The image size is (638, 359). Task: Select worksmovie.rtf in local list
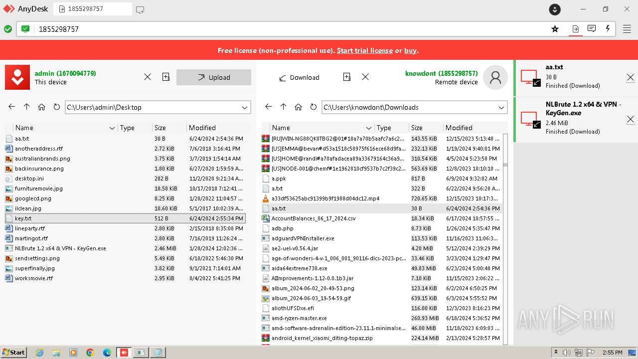(125, 278)
